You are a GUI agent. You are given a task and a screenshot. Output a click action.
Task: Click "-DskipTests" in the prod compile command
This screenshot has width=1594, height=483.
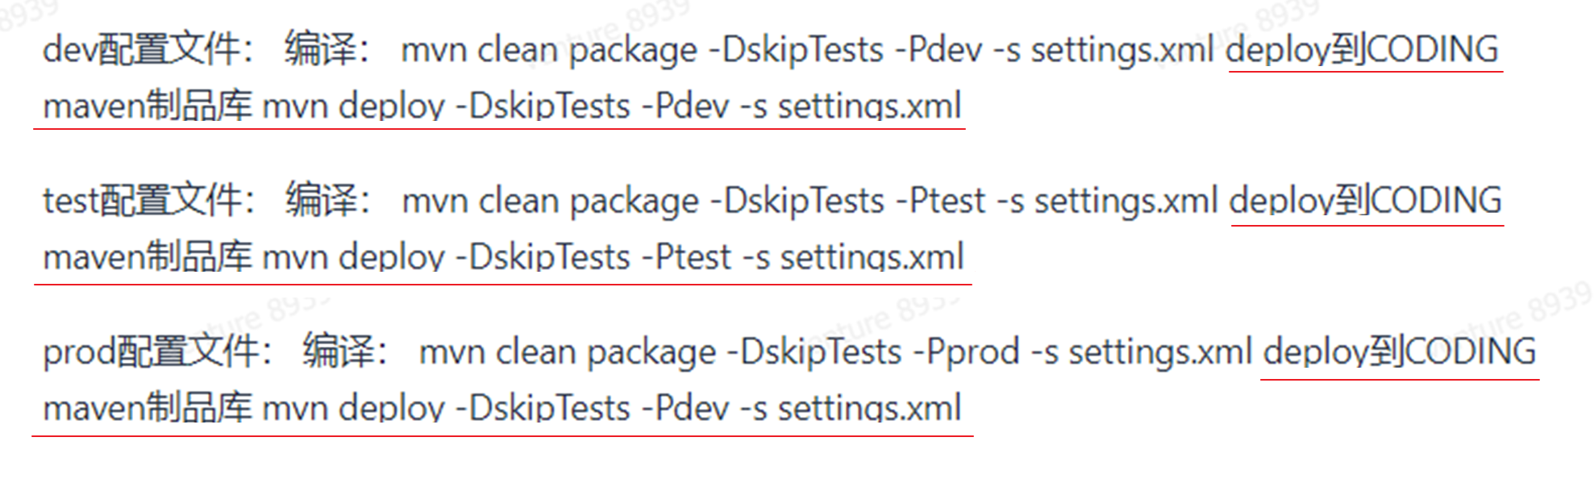click(x=814, y=352)
